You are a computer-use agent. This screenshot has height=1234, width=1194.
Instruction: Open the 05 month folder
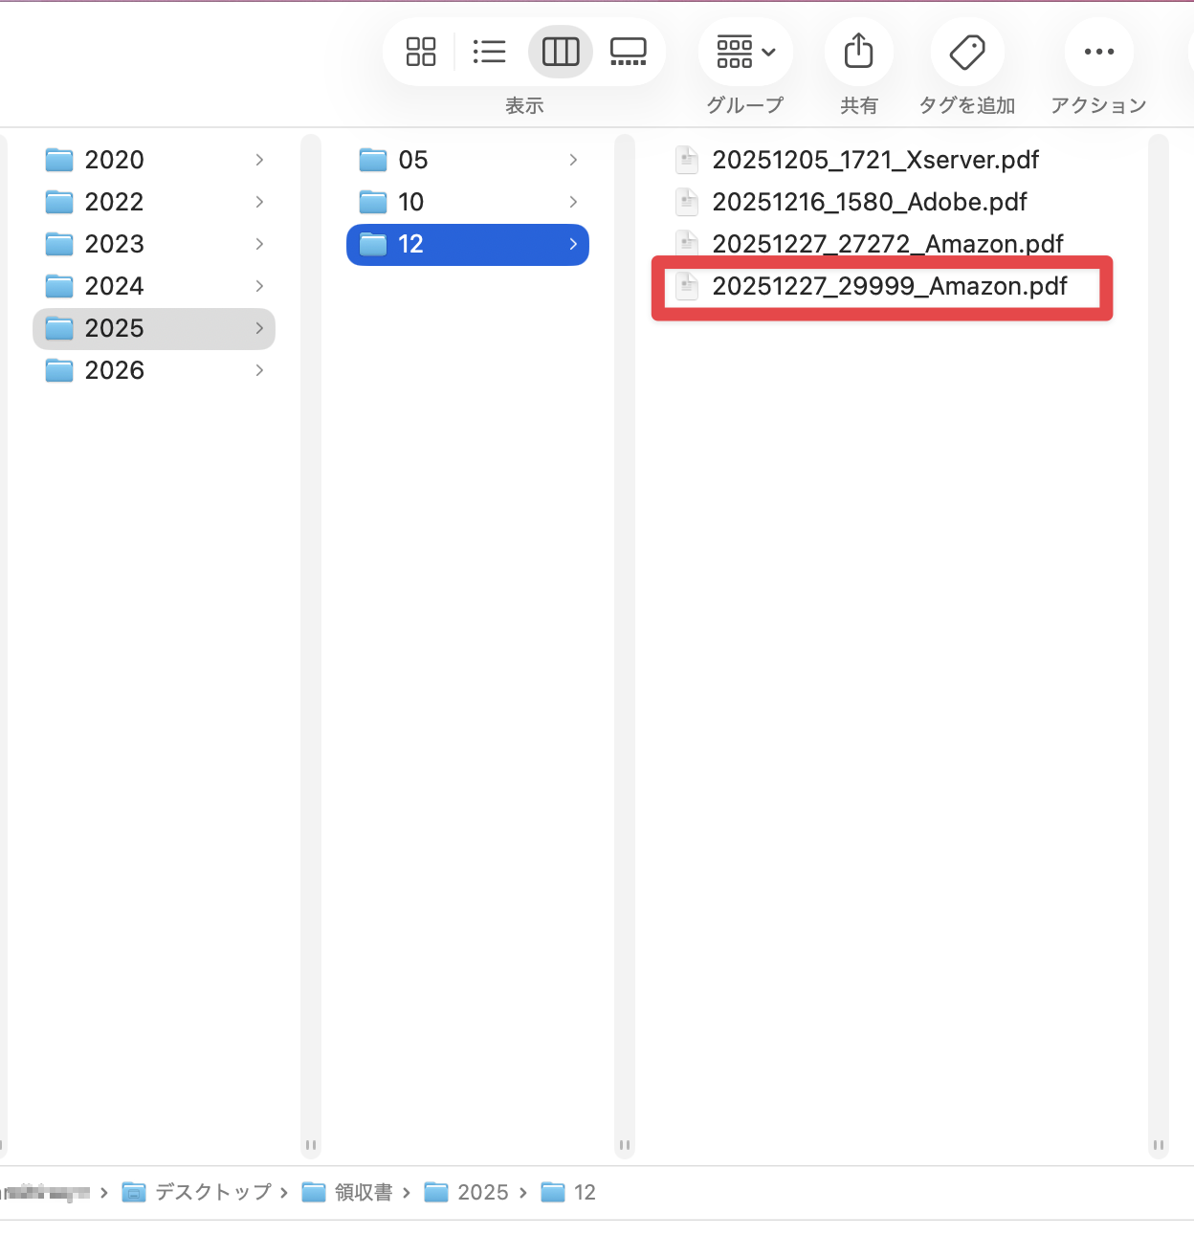[468, 160]
